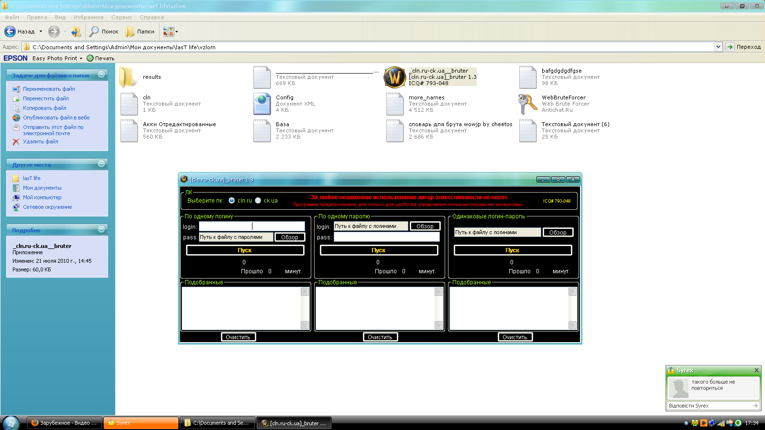The width and height of the screenshot is (765, 430).
Task: Select словарь для брута wowjp file icon
Action: 395,130
